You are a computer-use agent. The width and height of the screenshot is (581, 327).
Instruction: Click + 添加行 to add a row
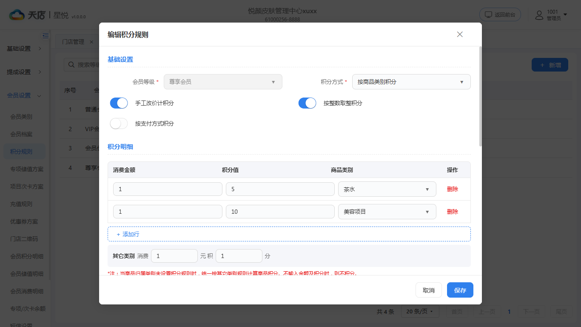[x=289, y=234]
